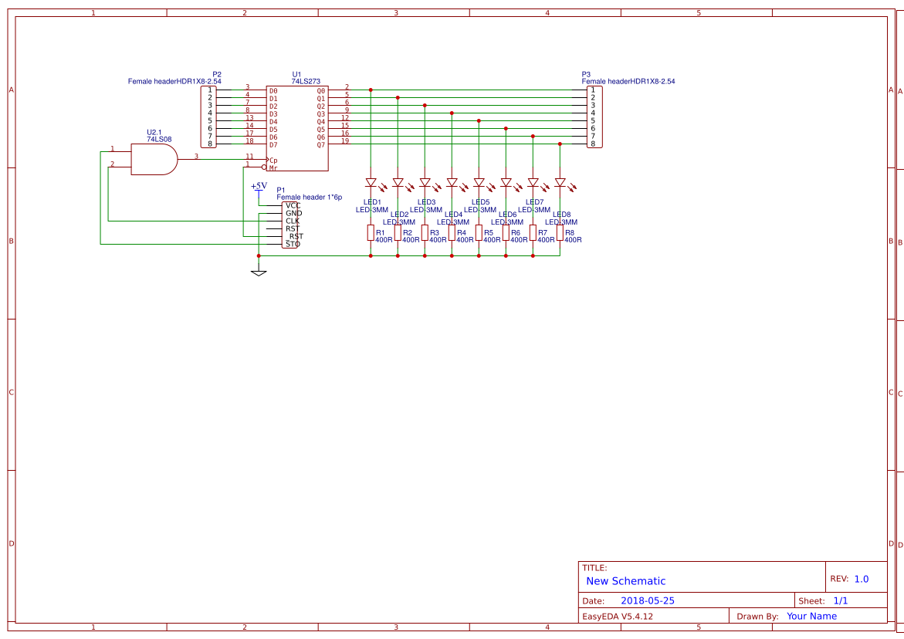This screenshot has width=904, height=639.
Task: Select the CLK pin label on P1
Action: coord(293,221)
